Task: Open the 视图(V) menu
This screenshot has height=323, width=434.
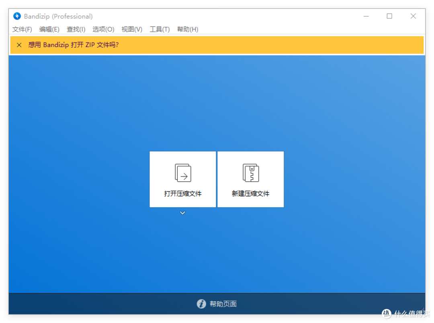Action: pyautogui.click(x=132, y=29)
